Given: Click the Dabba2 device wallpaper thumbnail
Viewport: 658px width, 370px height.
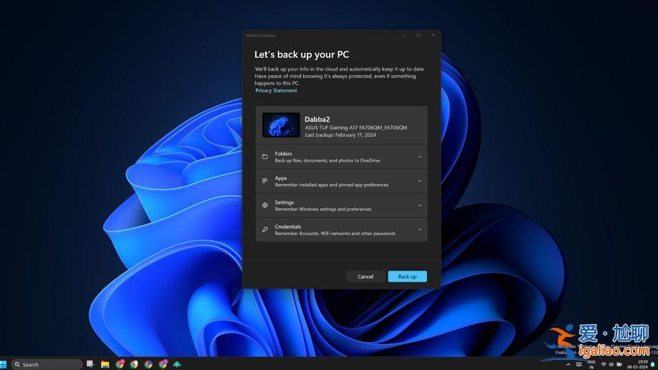Looking at the screenshot, I should pos(281,125).
